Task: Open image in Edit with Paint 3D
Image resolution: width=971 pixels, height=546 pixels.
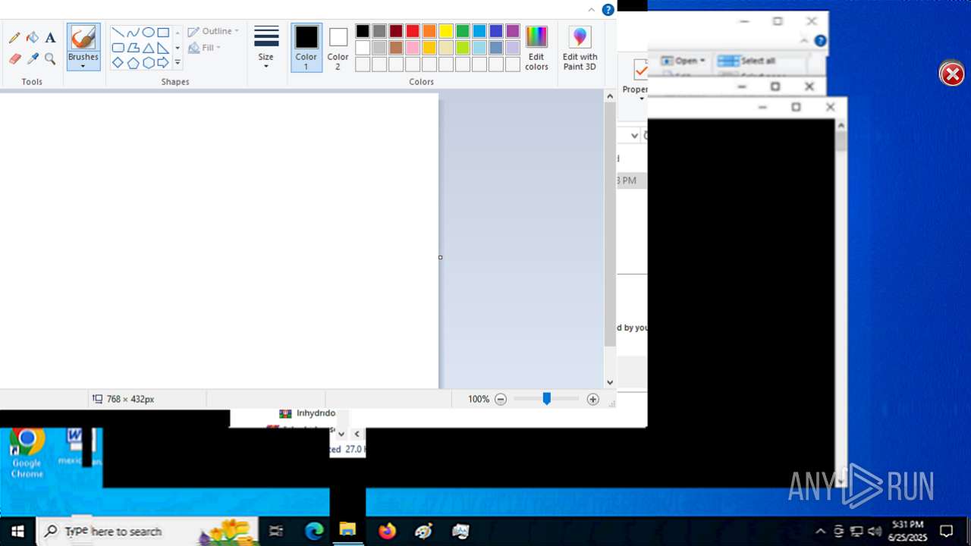Action: click(580, 48)
